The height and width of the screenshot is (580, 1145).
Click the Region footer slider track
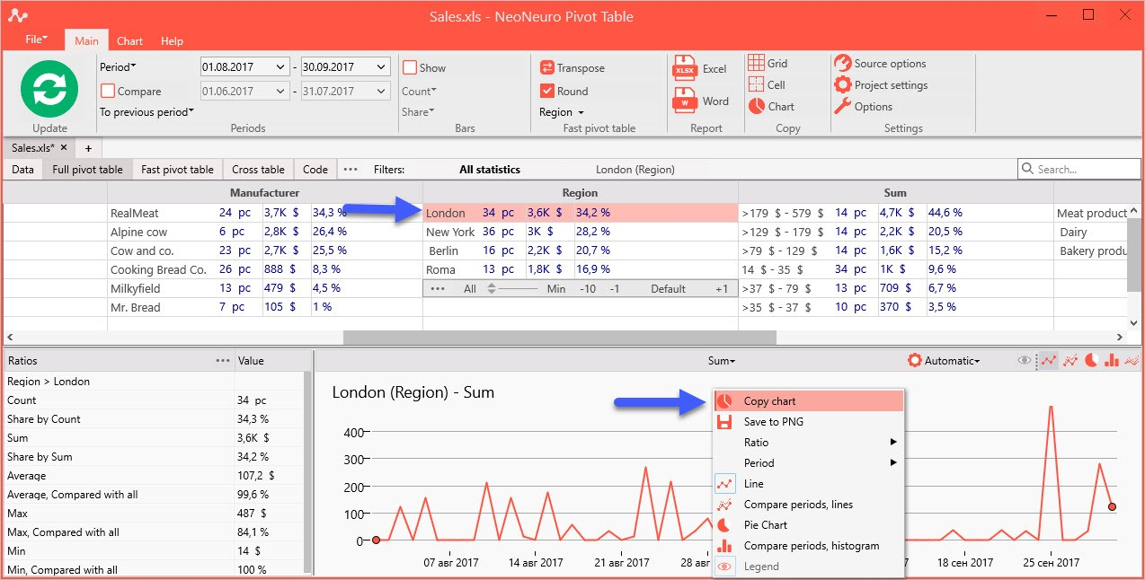click(517, 288)
